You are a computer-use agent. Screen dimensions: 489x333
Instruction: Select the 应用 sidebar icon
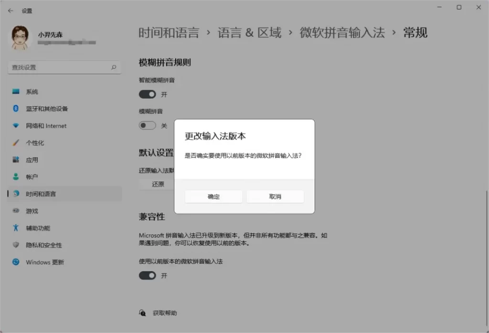(x=15, y=160)
